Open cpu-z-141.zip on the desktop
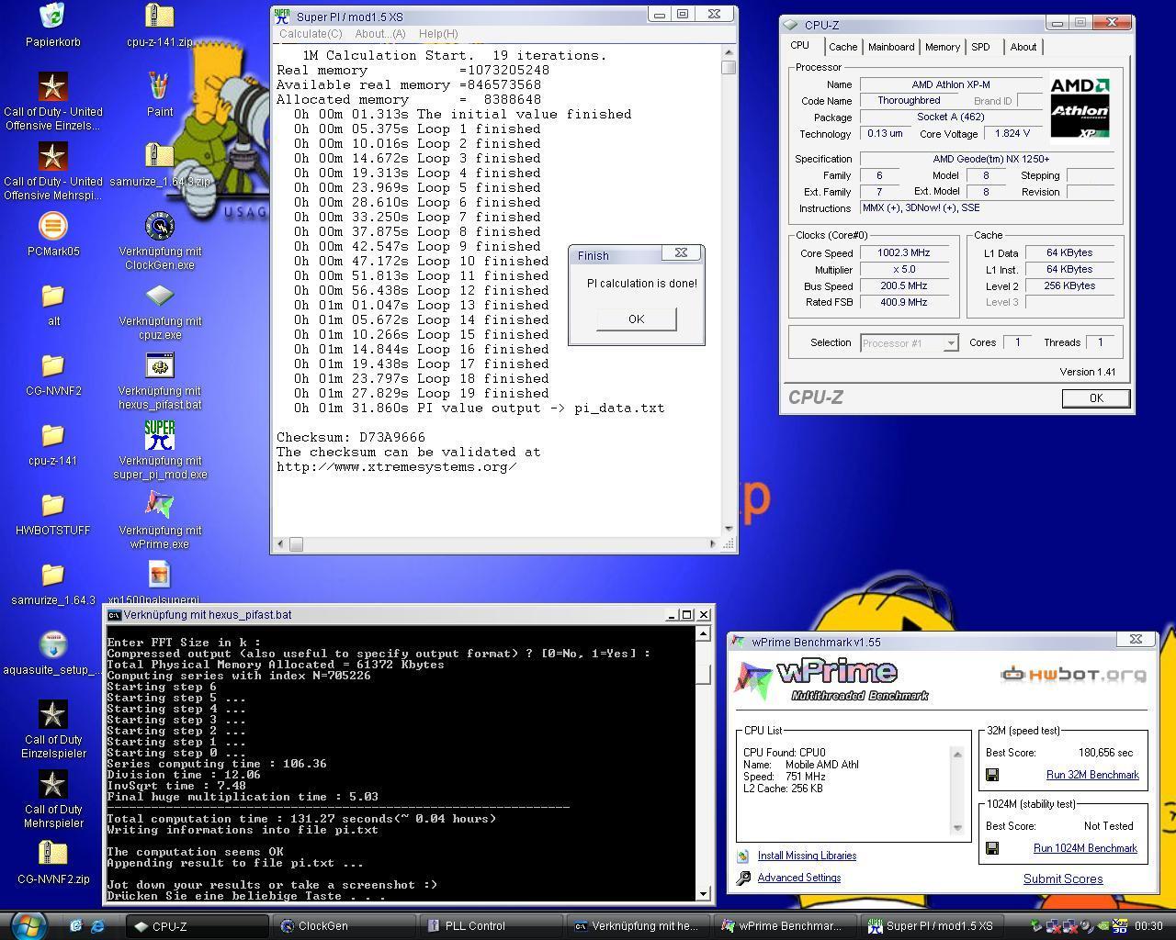 coord(160,17)
